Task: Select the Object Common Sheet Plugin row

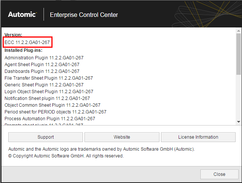Action: click(x=53, y=105)
